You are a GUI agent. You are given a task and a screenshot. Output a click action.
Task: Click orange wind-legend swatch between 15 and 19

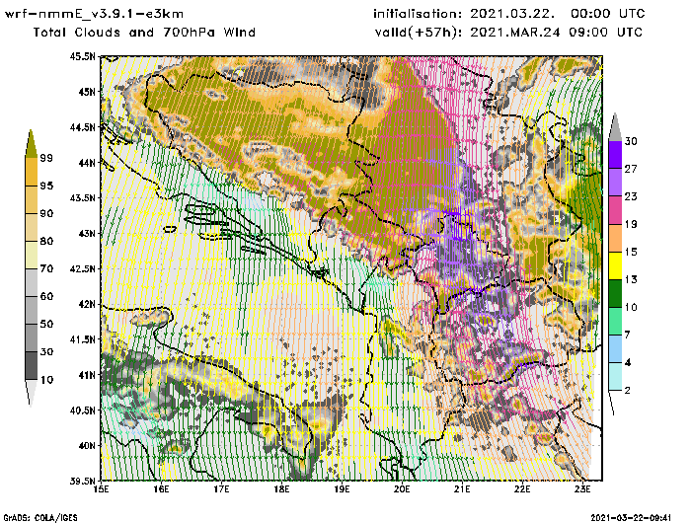(615, 238)
